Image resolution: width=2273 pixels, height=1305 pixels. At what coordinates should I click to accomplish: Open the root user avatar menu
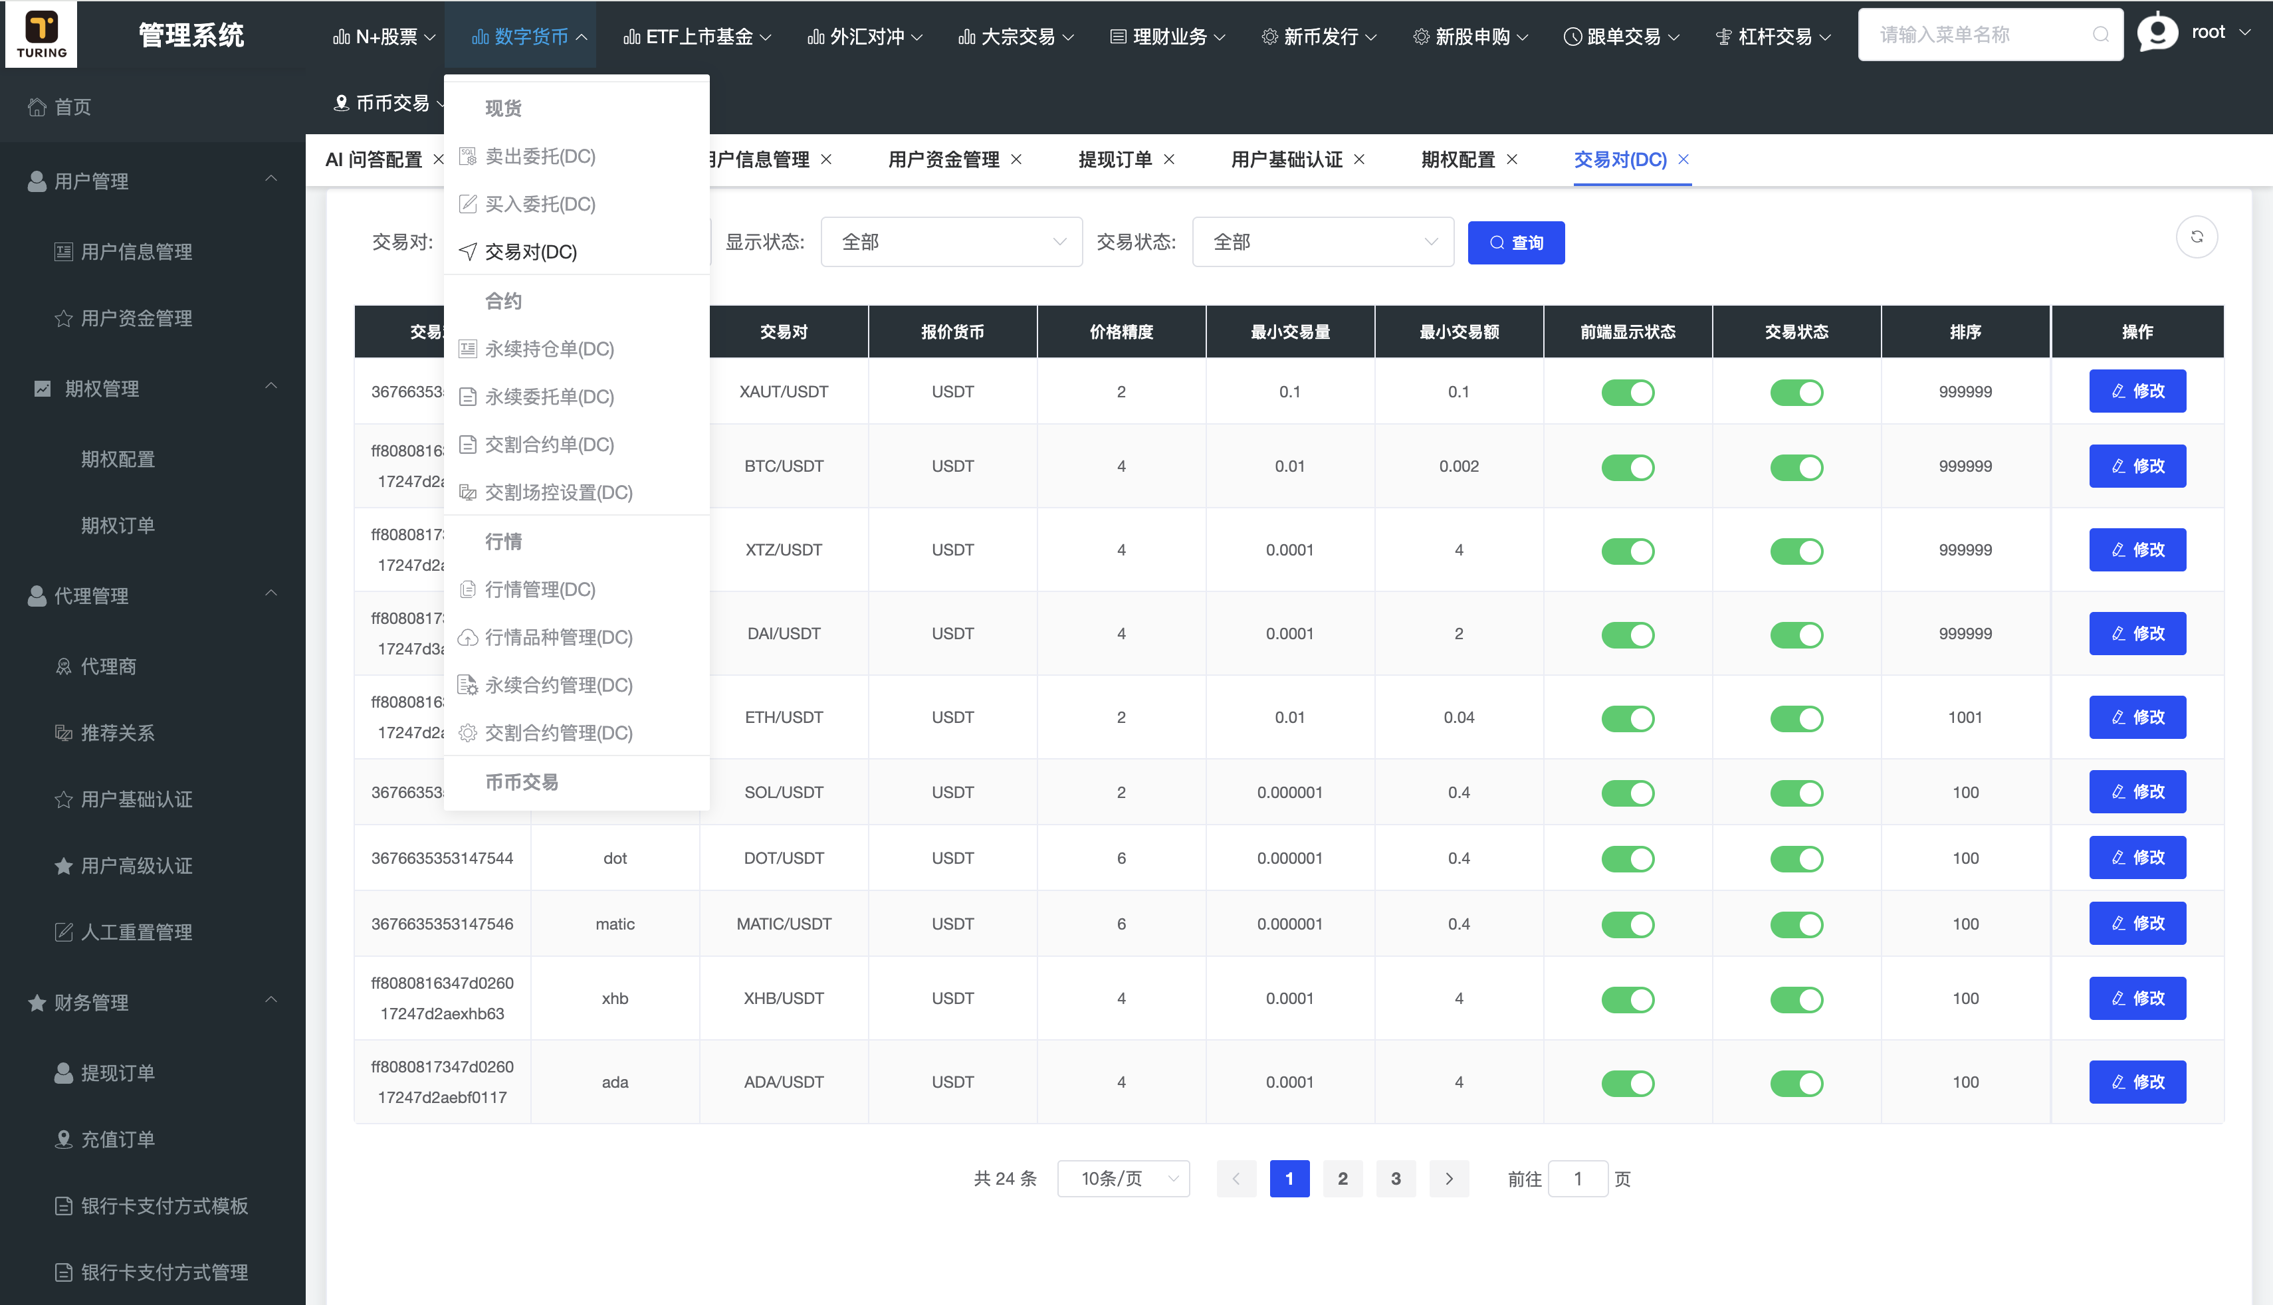point(2157,33)
